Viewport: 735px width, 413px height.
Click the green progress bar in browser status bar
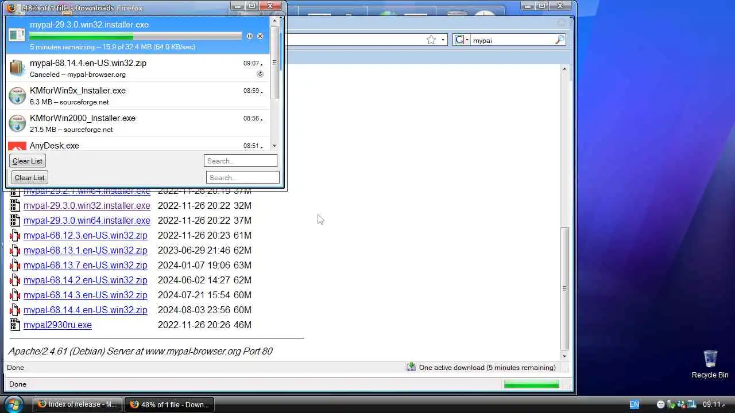coord(531,384)
